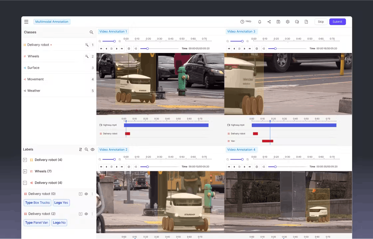
Task: Click the Skip button
Action: (x=321, y=21)
